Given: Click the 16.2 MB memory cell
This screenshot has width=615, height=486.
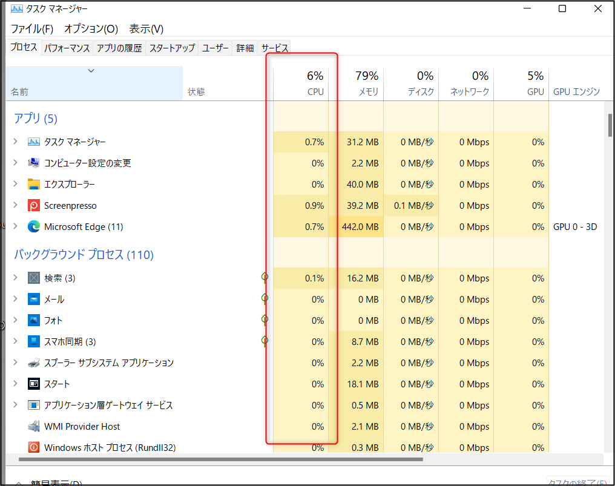Looking at the screenshot, I should tap(356, 278).
